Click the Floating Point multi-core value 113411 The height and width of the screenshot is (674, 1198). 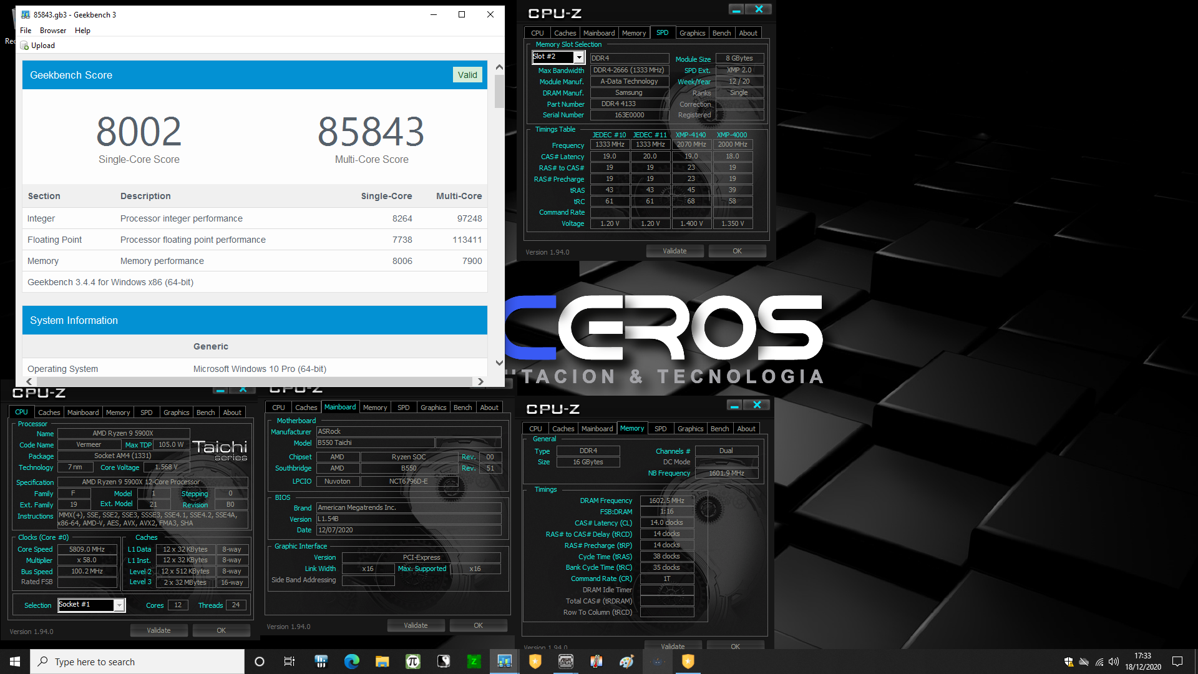467,240
